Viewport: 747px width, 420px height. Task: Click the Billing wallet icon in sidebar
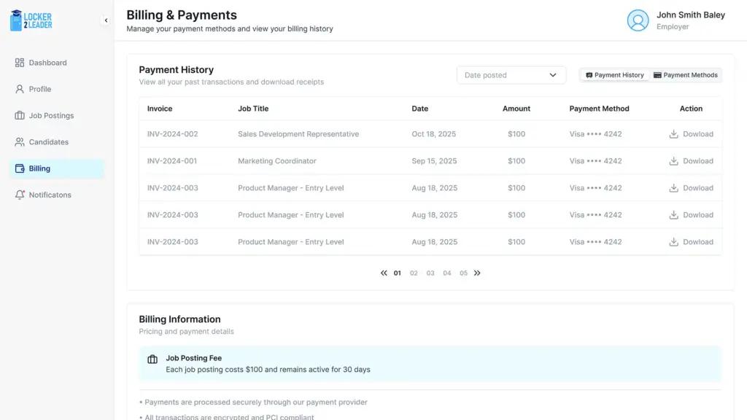pos(20,168)
